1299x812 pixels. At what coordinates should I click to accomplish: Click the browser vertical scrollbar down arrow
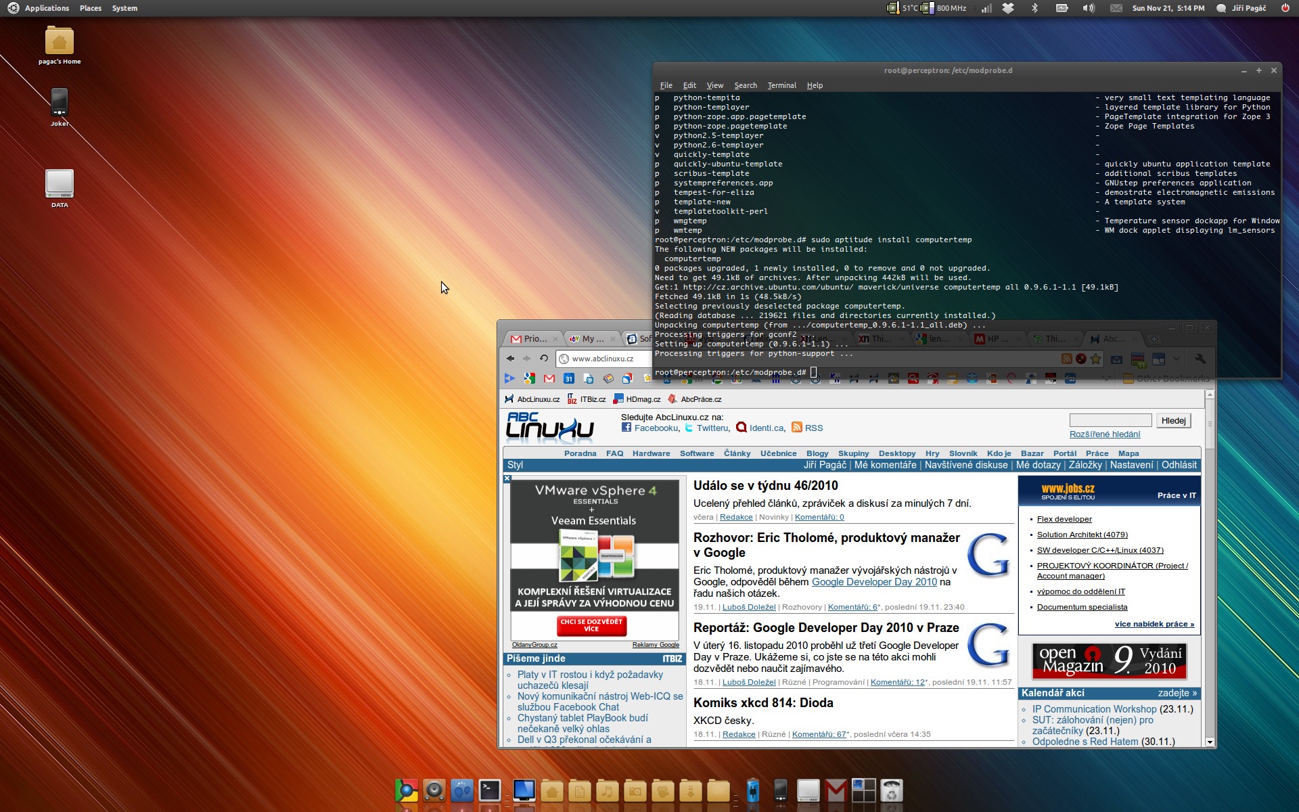(x=1210, y=742)
